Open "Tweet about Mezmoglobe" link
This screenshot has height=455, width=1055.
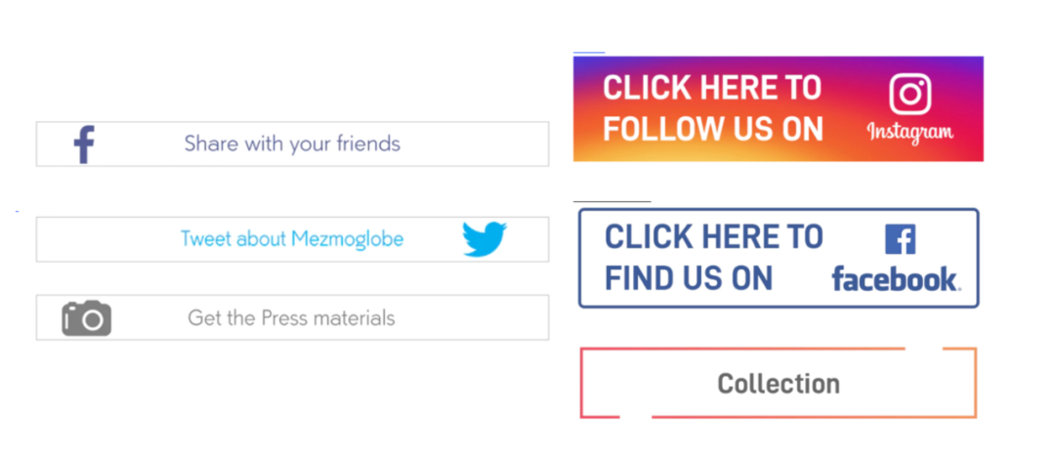pyautogui.click(x=292, y=238)
